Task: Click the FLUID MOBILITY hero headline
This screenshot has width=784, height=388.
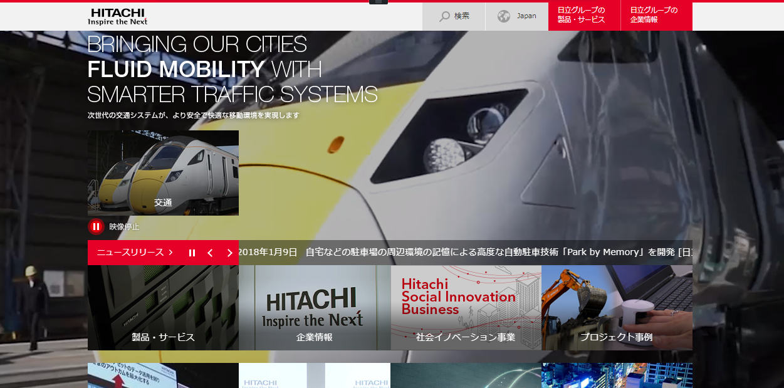Action: (x=176, y=68)
